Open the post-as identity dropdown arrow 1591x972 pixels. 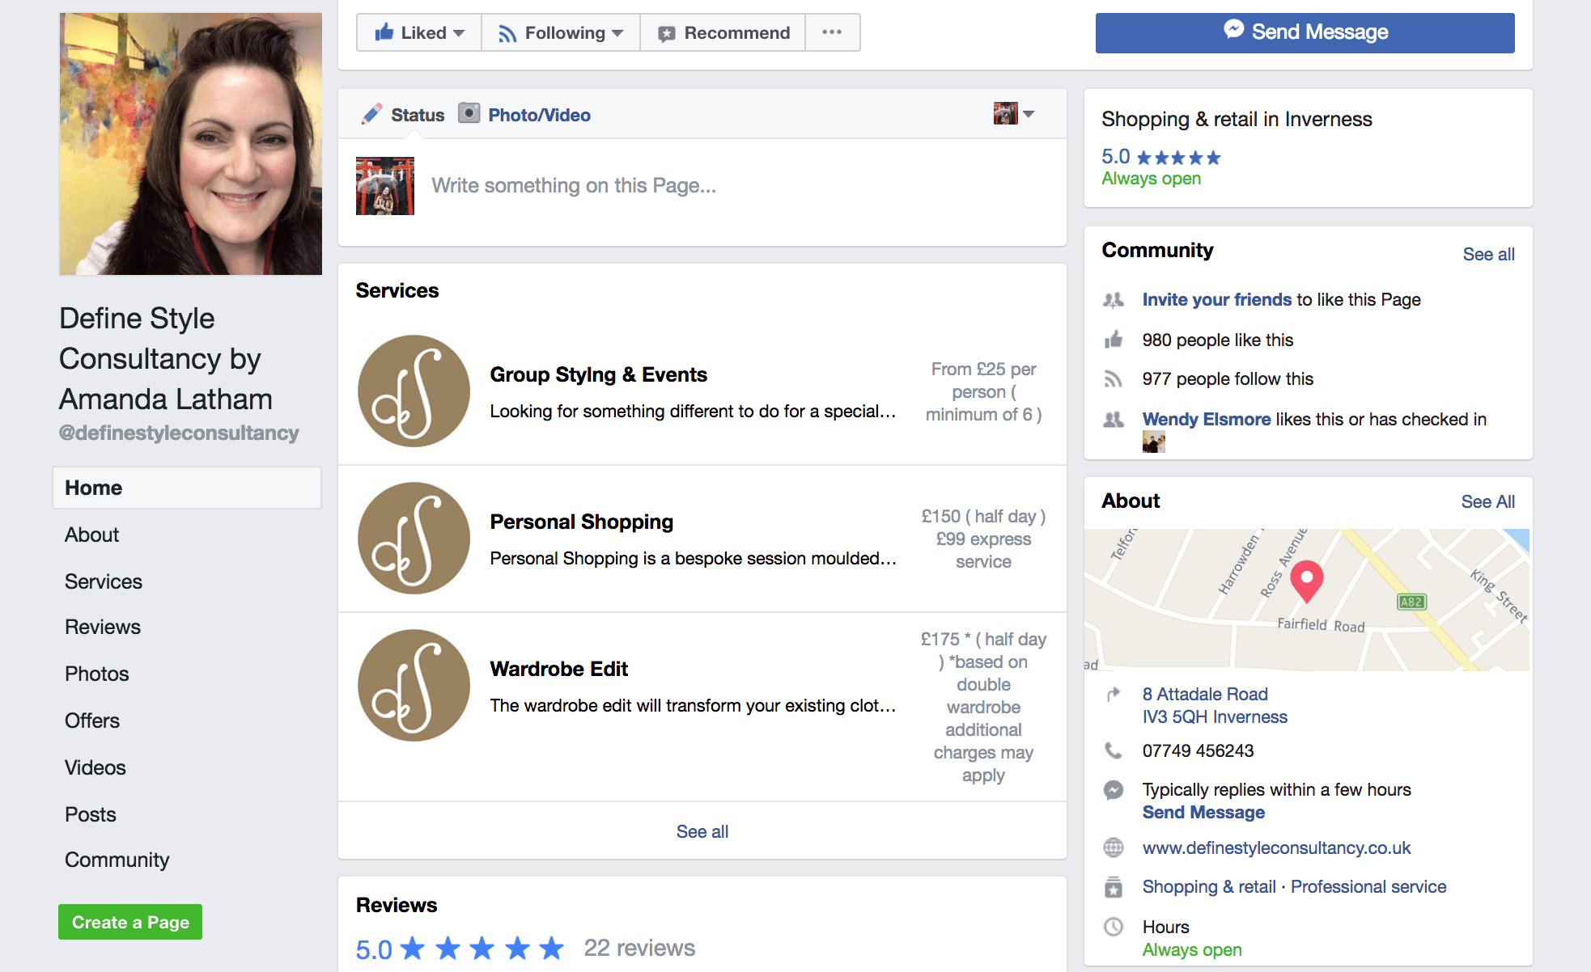(1029, 114)
